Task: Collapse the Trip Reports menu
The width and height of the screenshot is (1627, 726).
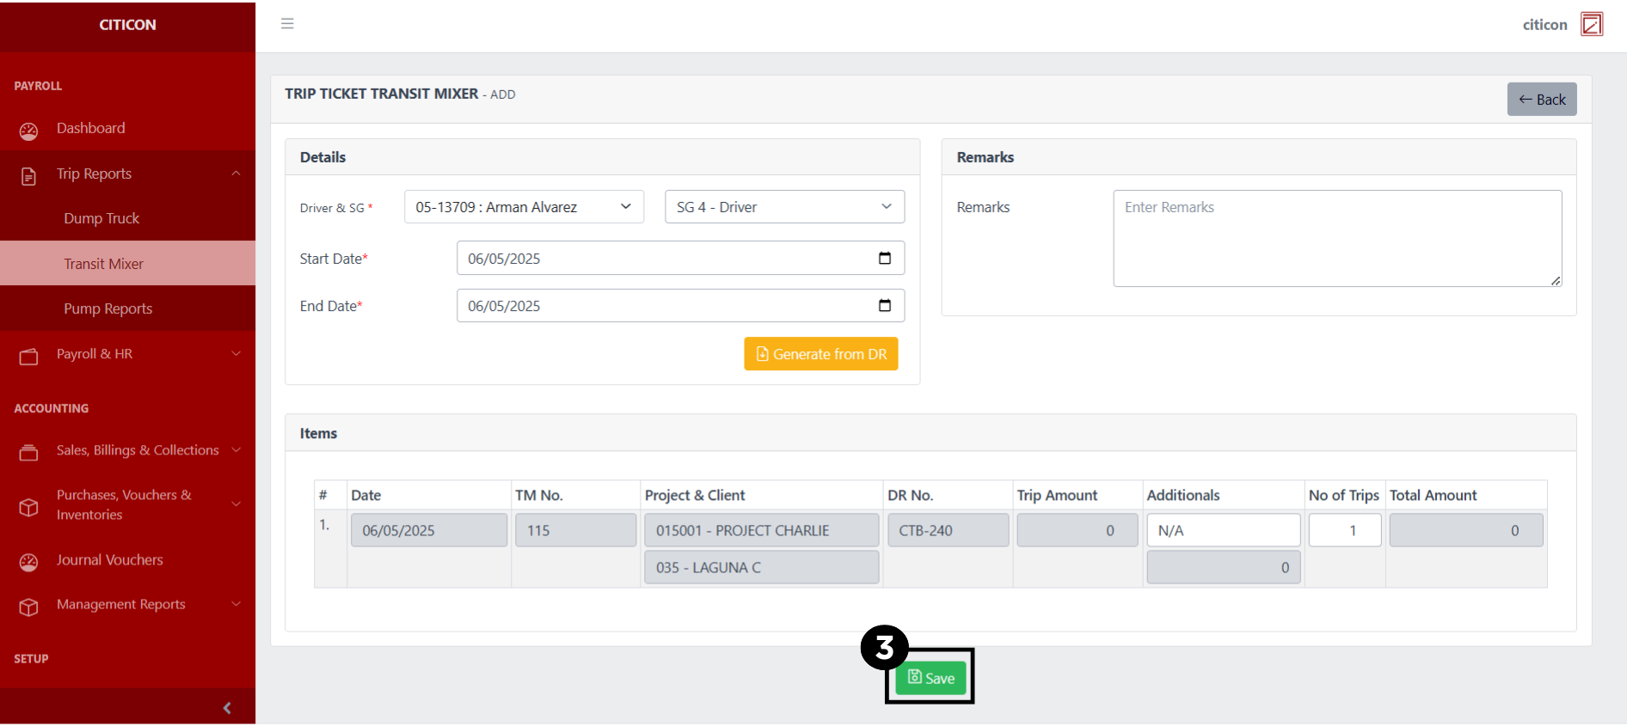Action: coord(236,174)
